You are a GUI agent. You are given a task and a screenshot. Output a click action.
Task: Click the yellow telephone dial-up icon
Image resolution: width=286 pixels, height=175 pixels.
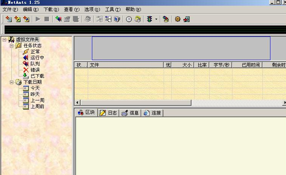coord(138,19)
